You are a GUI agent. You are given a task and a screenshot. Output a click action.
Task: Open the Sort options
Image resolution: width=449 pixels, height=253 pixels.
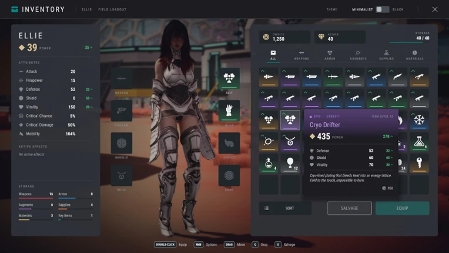[x=285, y=208]
